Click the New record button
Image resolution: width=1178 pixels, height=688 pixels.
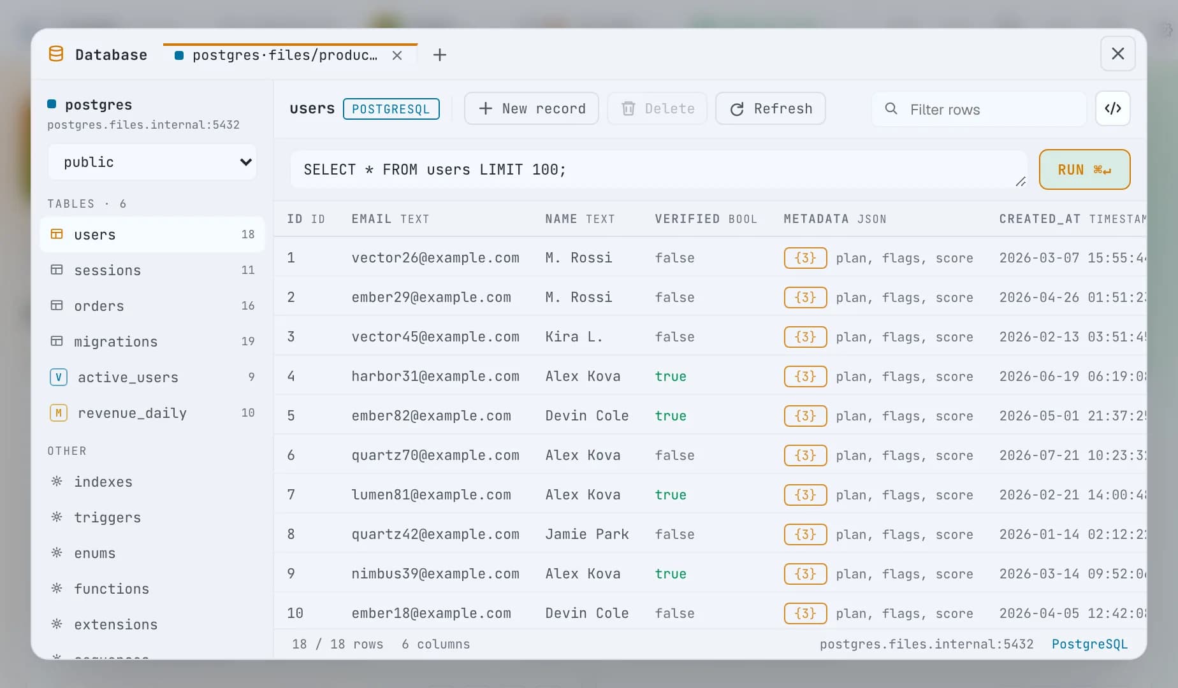click(532, 108)
